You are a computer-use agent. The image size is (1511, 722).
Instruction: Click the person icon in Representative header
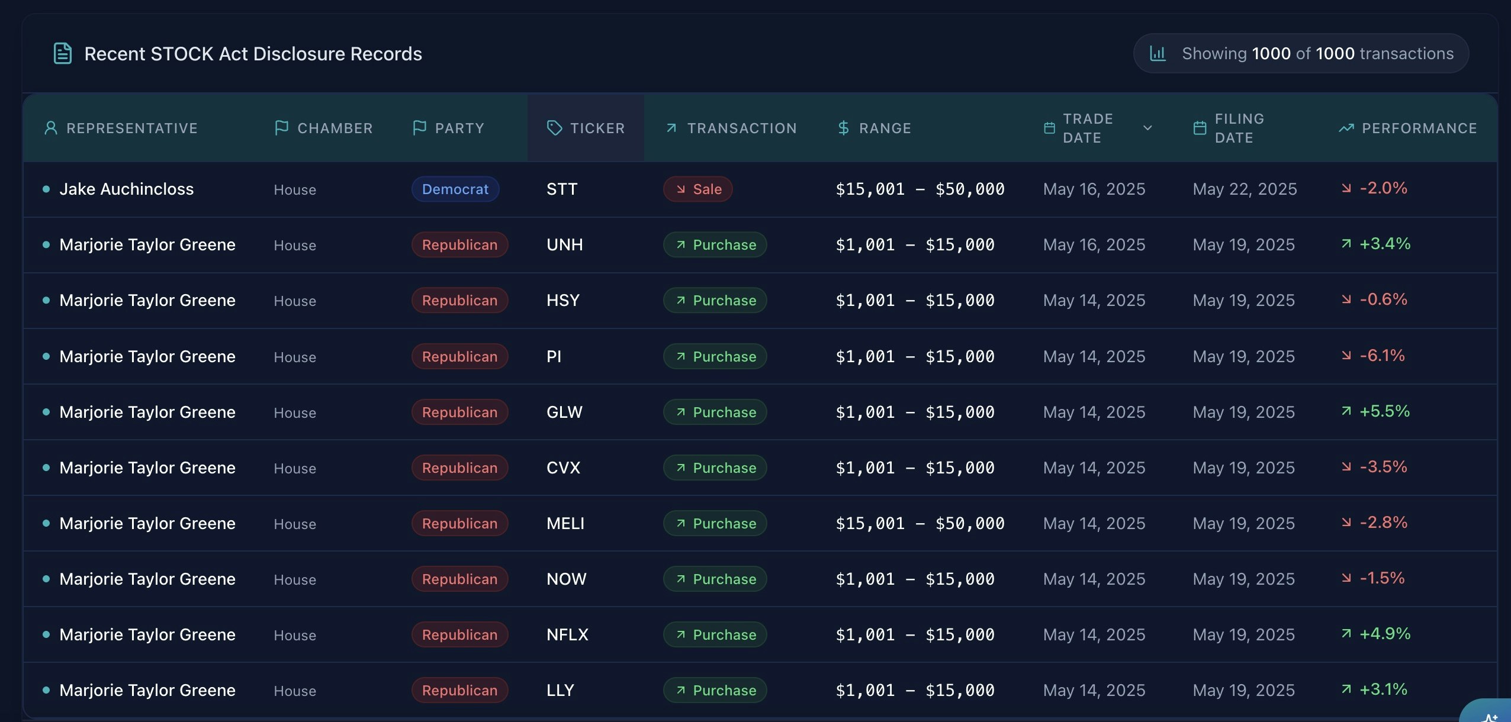[51, 128]
